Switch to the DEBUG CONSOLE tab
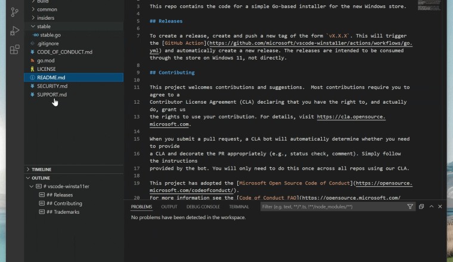The image size is (453, 262). (x=203, y=207)
